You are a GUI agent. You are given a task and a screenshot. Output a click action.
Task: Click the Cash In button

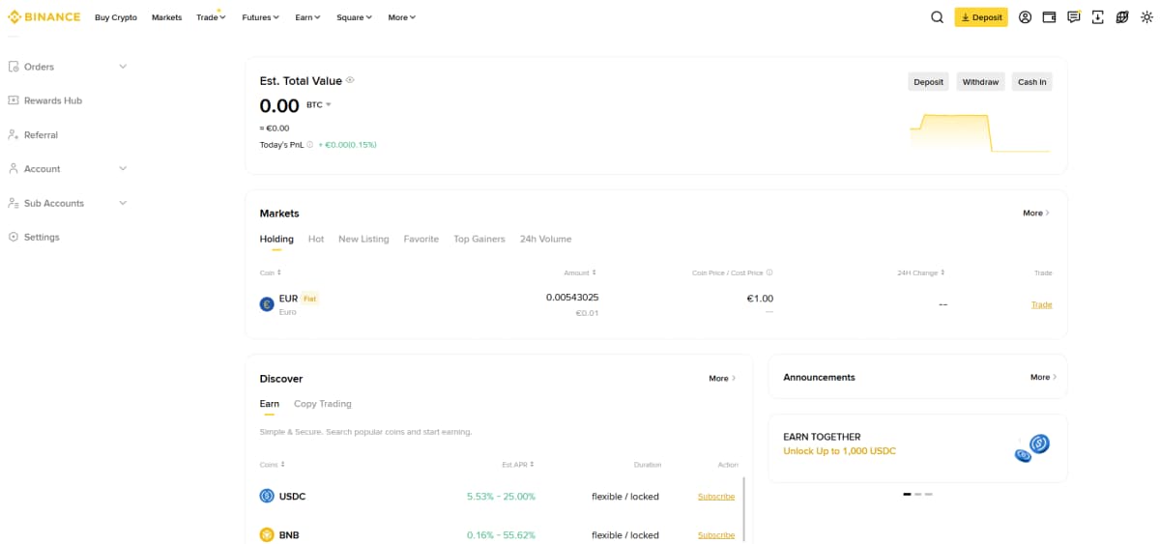[1031, 82]
